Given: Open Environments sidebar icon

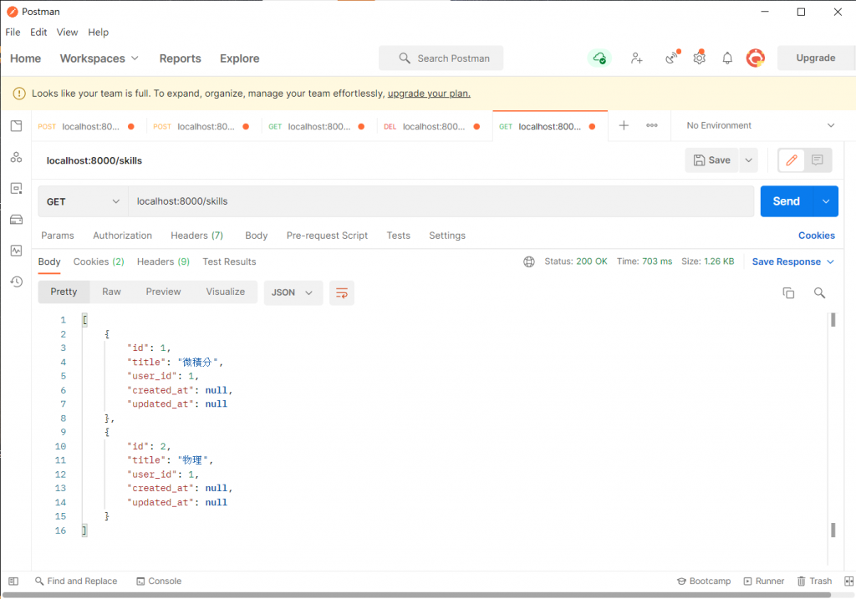Looking at the screenshot, I should [17, 189].
